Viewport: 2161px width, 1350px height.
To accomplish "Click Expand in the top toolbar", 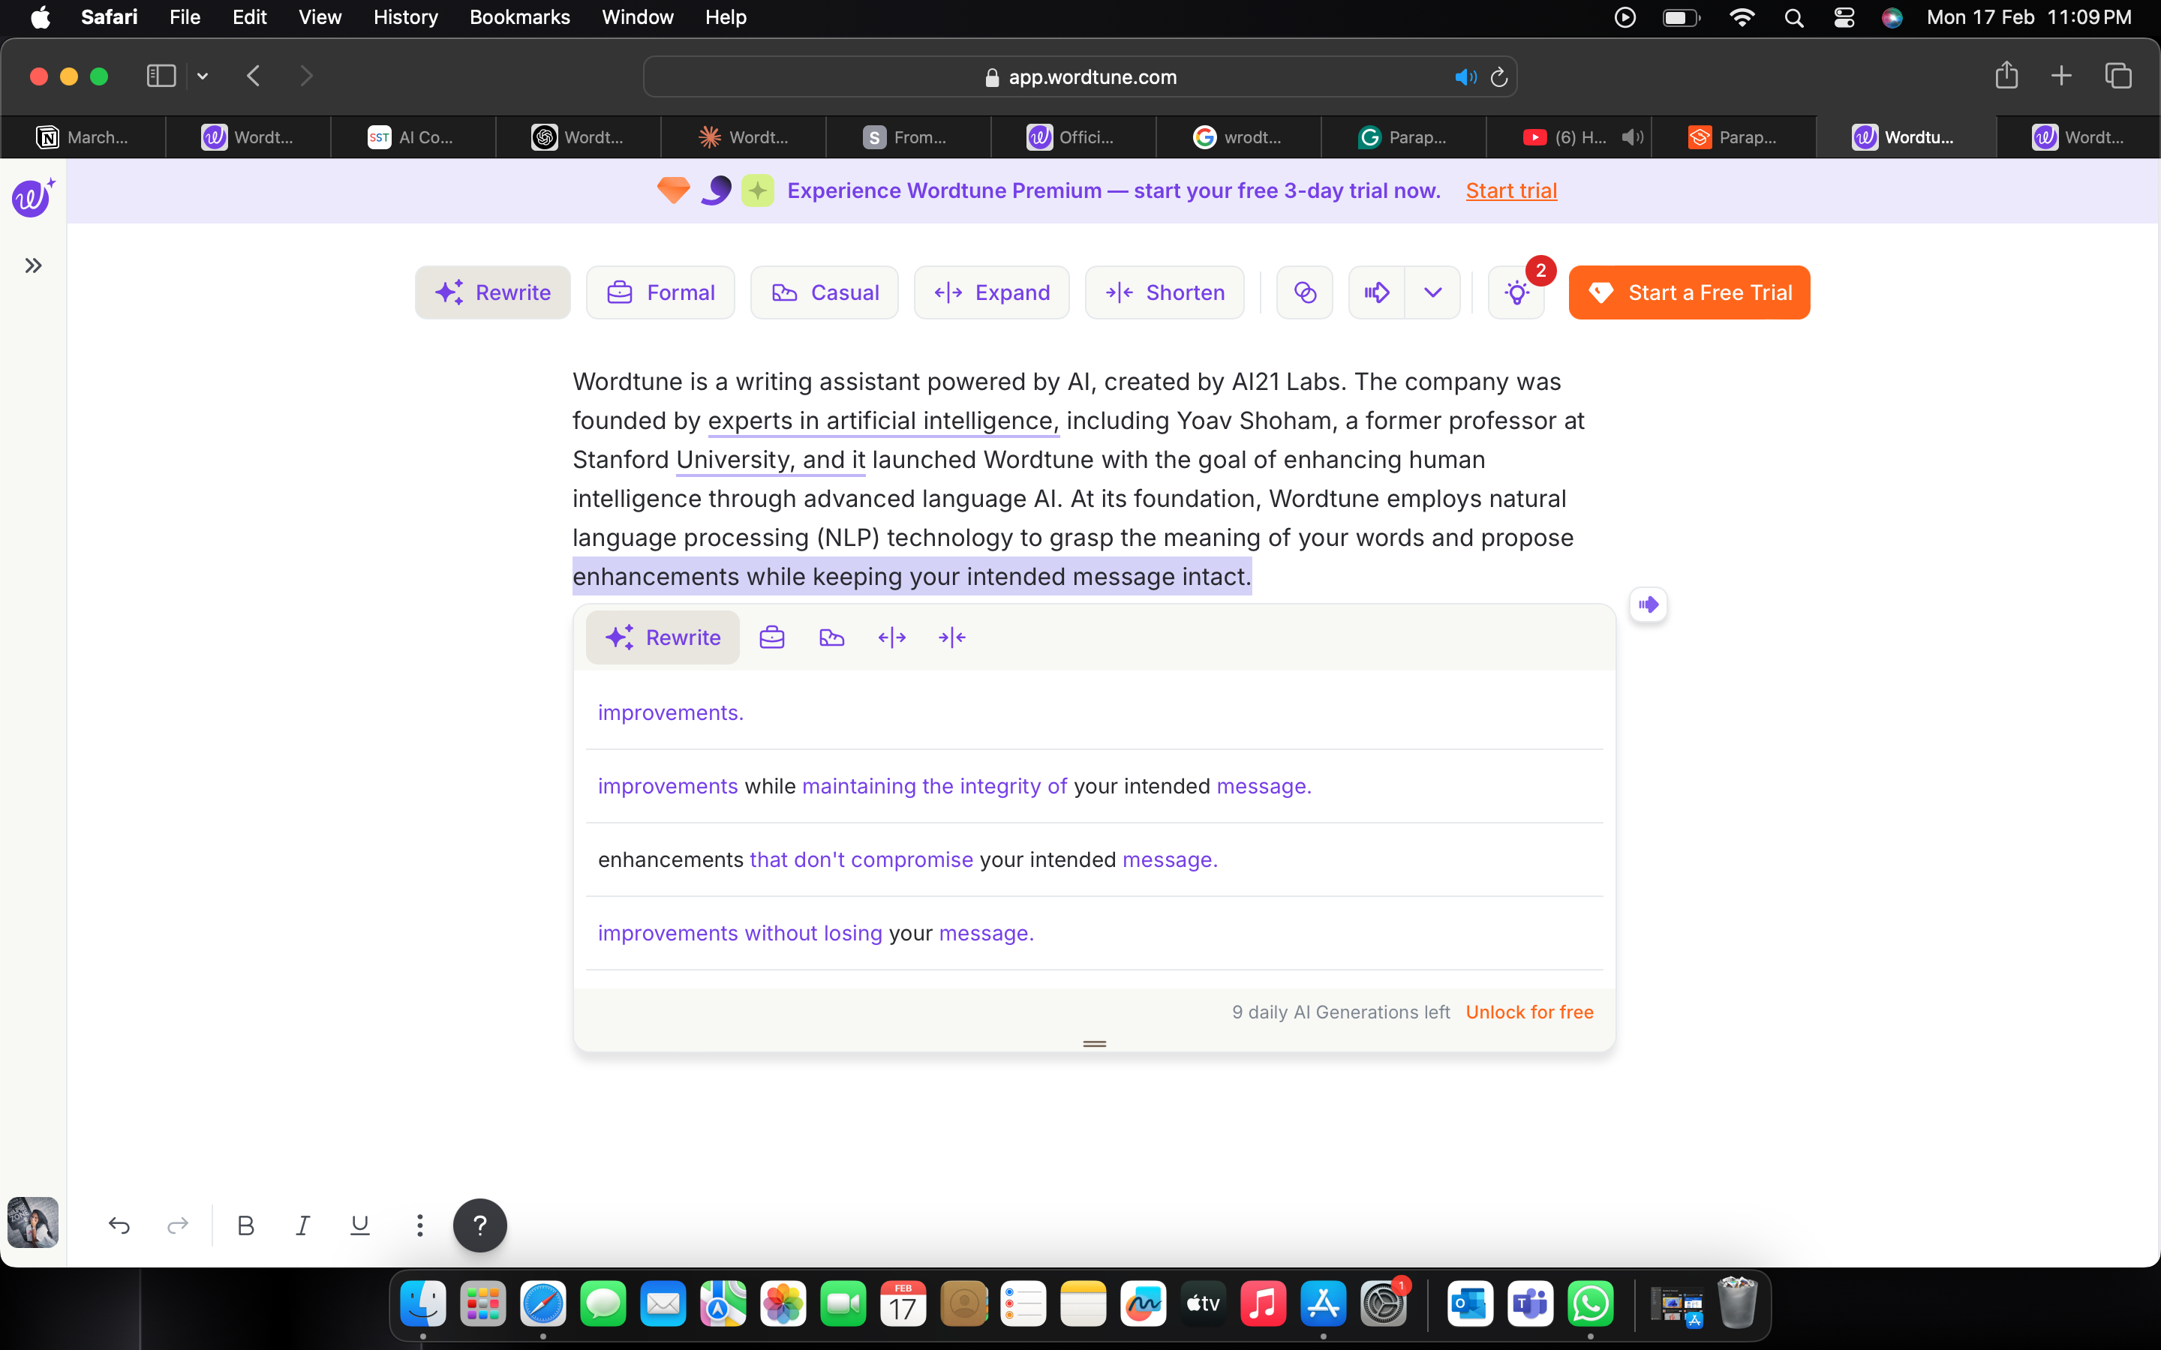I will (991, 292).
